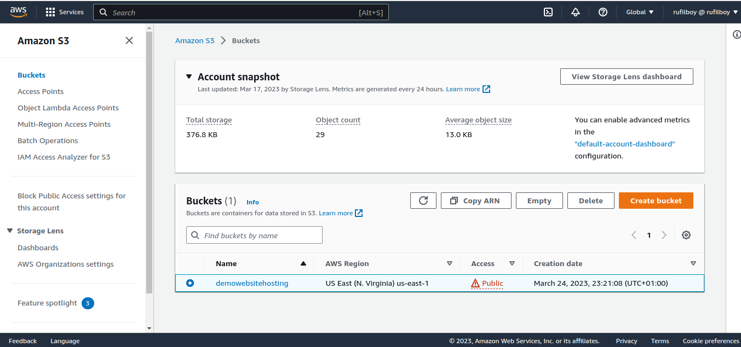Image resolution: width=741 pixels, height=347 pixels.
Task: Click the info circle panel icon
Action: pyautogui.click(x=737, y=34)
